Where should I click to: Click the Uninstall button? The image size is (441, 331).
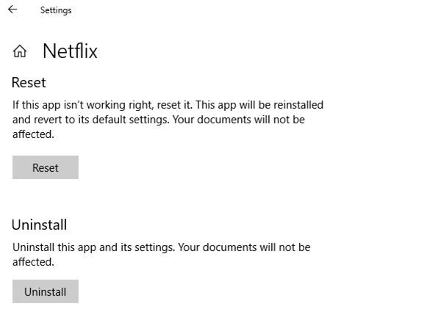(x=46, y=291)
